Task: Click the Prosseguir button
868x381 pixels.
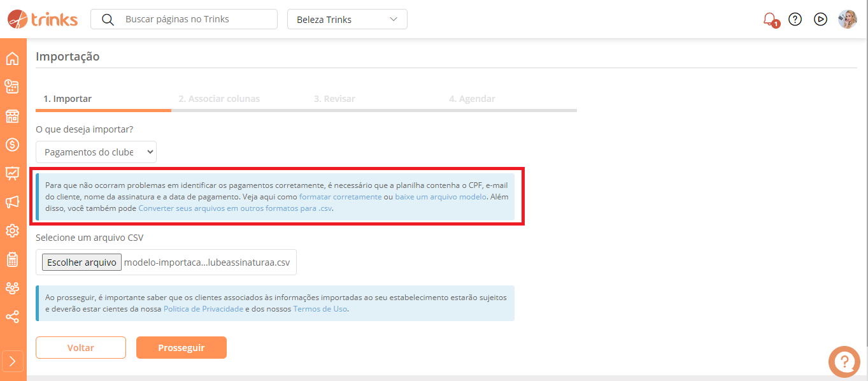Action: (181, 348)
